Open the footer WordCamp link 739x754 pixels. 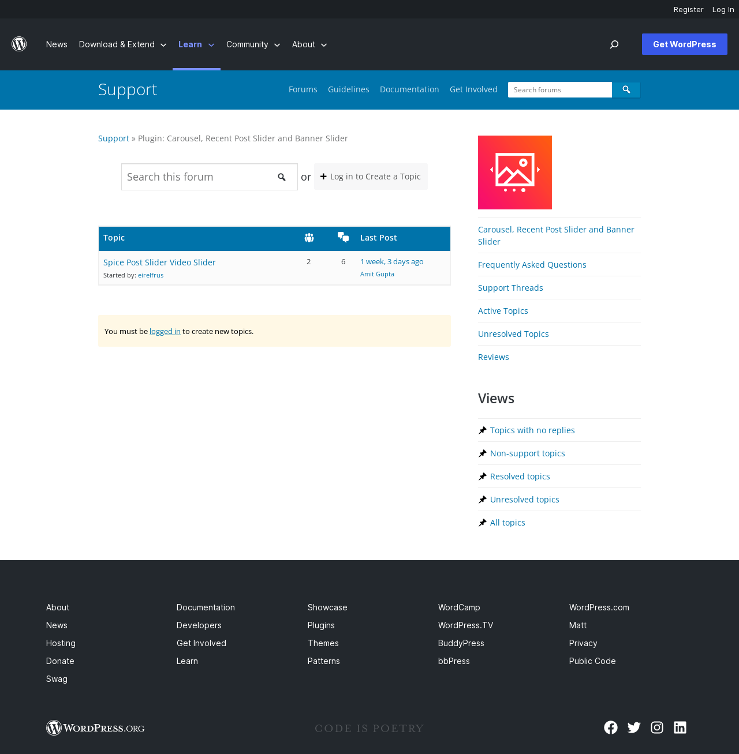(x=459, y=607)
